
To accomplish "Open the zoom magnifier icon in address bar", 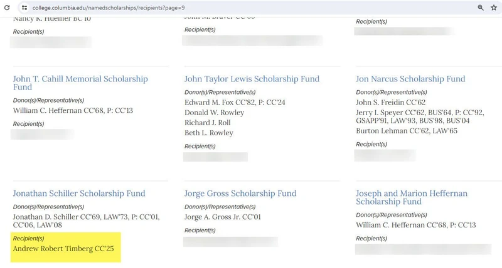I will 481,8.
